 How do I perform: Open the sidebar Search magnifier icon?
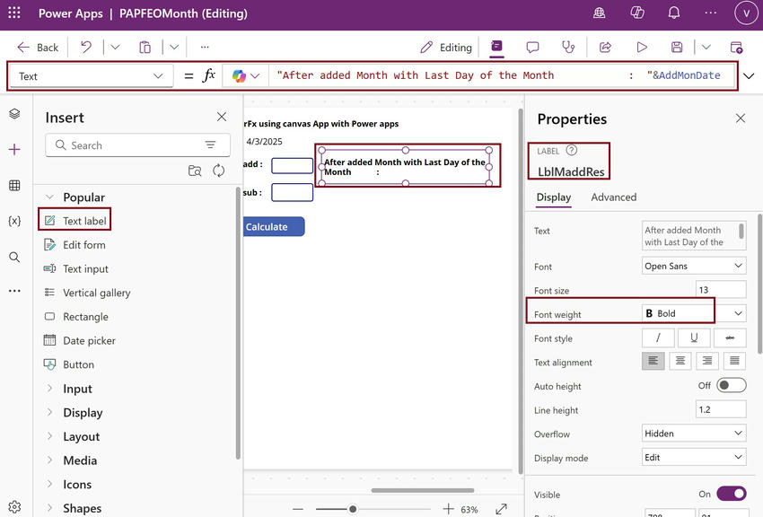[x=14, y=257]
